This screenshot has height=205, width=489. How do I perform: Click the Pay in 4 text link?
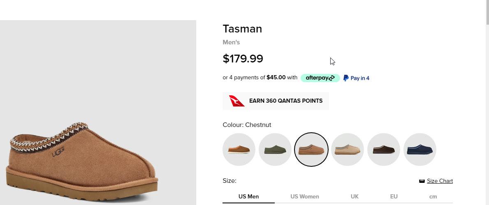tap(360, 78)
